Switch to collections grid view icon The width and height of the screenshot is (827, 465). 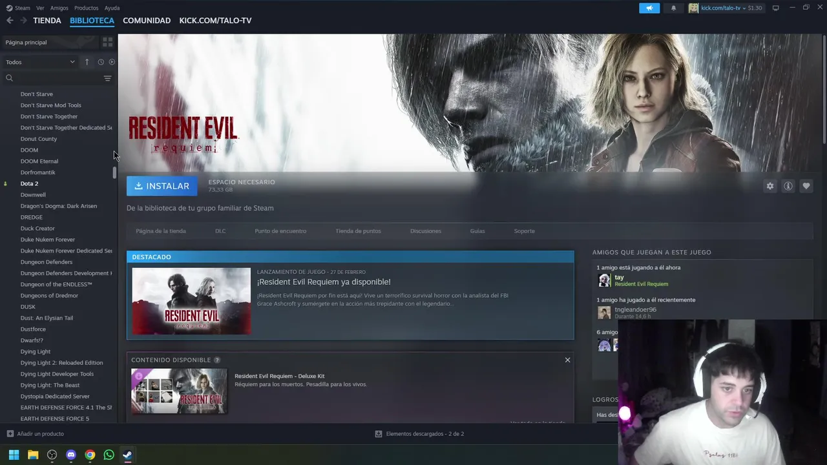107,42
